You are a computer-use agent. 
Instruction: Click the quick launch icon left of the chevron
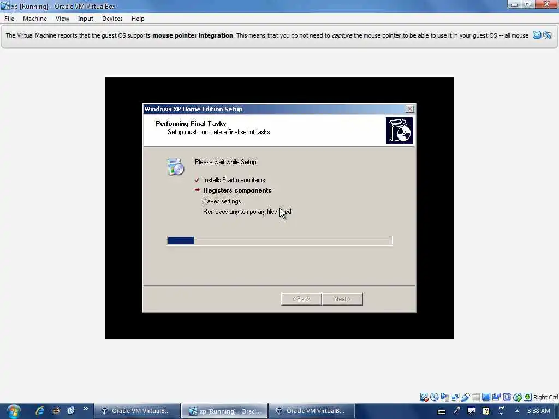(x=71, y=411)
